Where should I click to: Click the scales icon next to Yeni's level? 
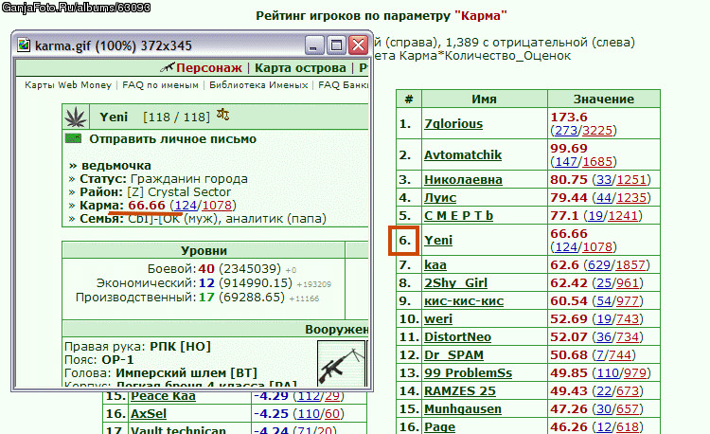point(222,115)
